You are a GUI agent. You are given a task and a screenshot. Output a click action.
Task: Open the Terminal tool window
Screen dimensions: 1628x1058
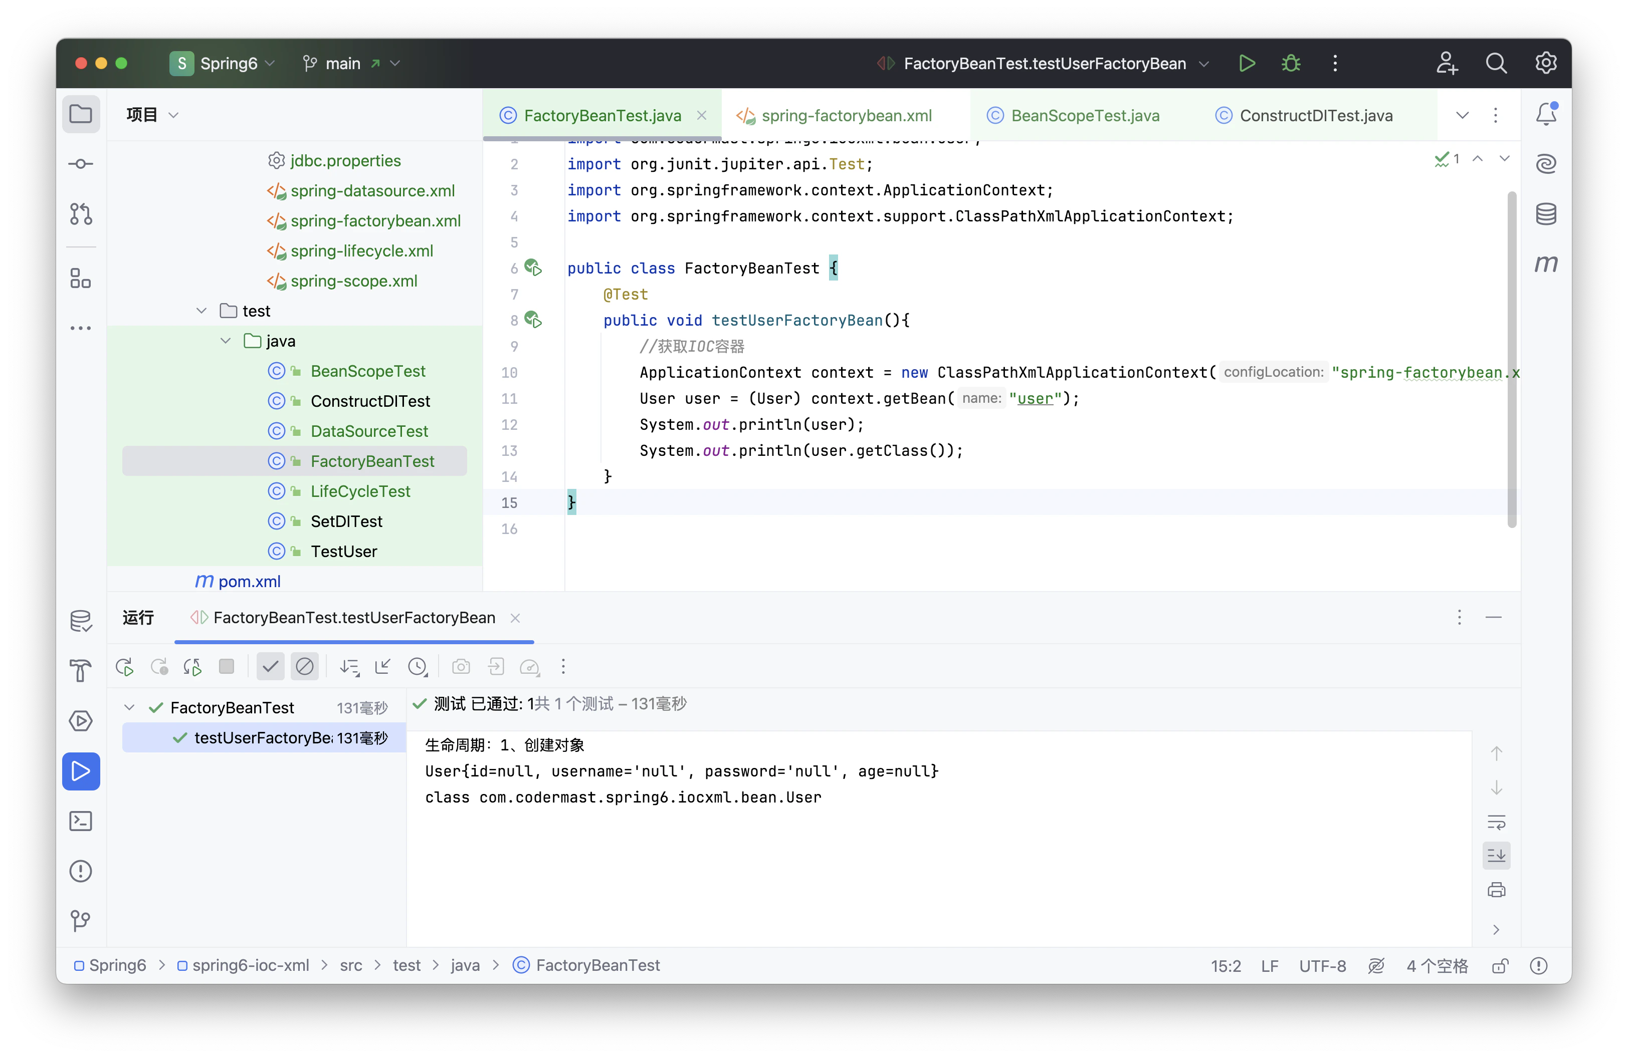tap(81, 821)
